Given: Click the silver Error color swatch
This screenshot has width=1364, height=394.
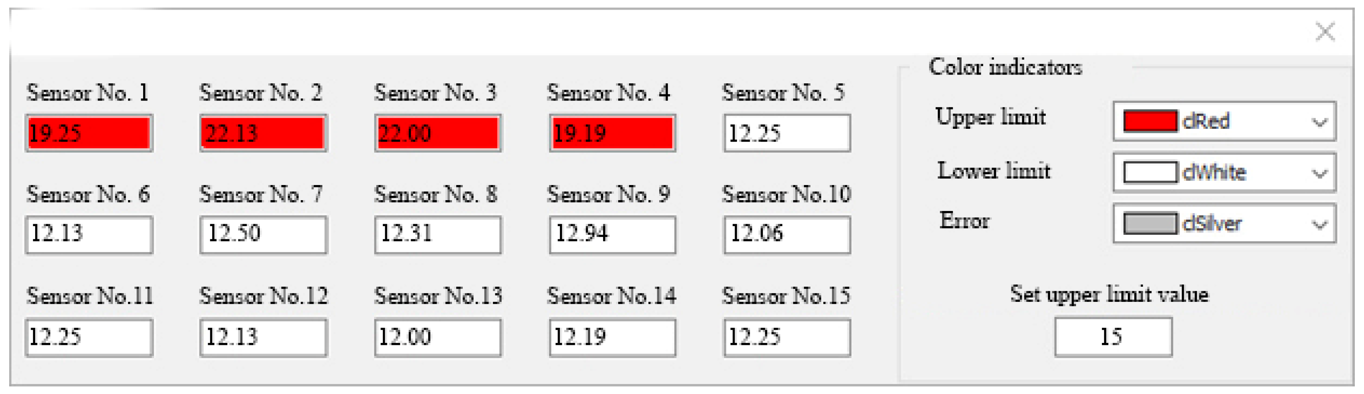Looking at the screenshot, I should click(1149, 223).
